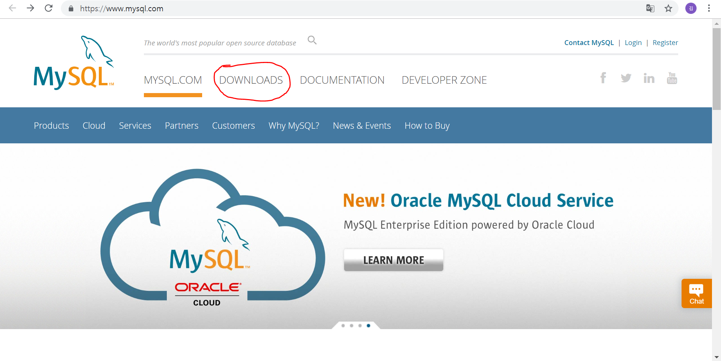
Task: Select the fourth active carousel dot
Action: pos(369,326)
